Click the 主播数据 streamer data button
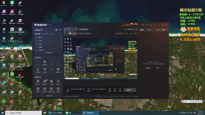 pyautogui.click(x=127, y=25)
